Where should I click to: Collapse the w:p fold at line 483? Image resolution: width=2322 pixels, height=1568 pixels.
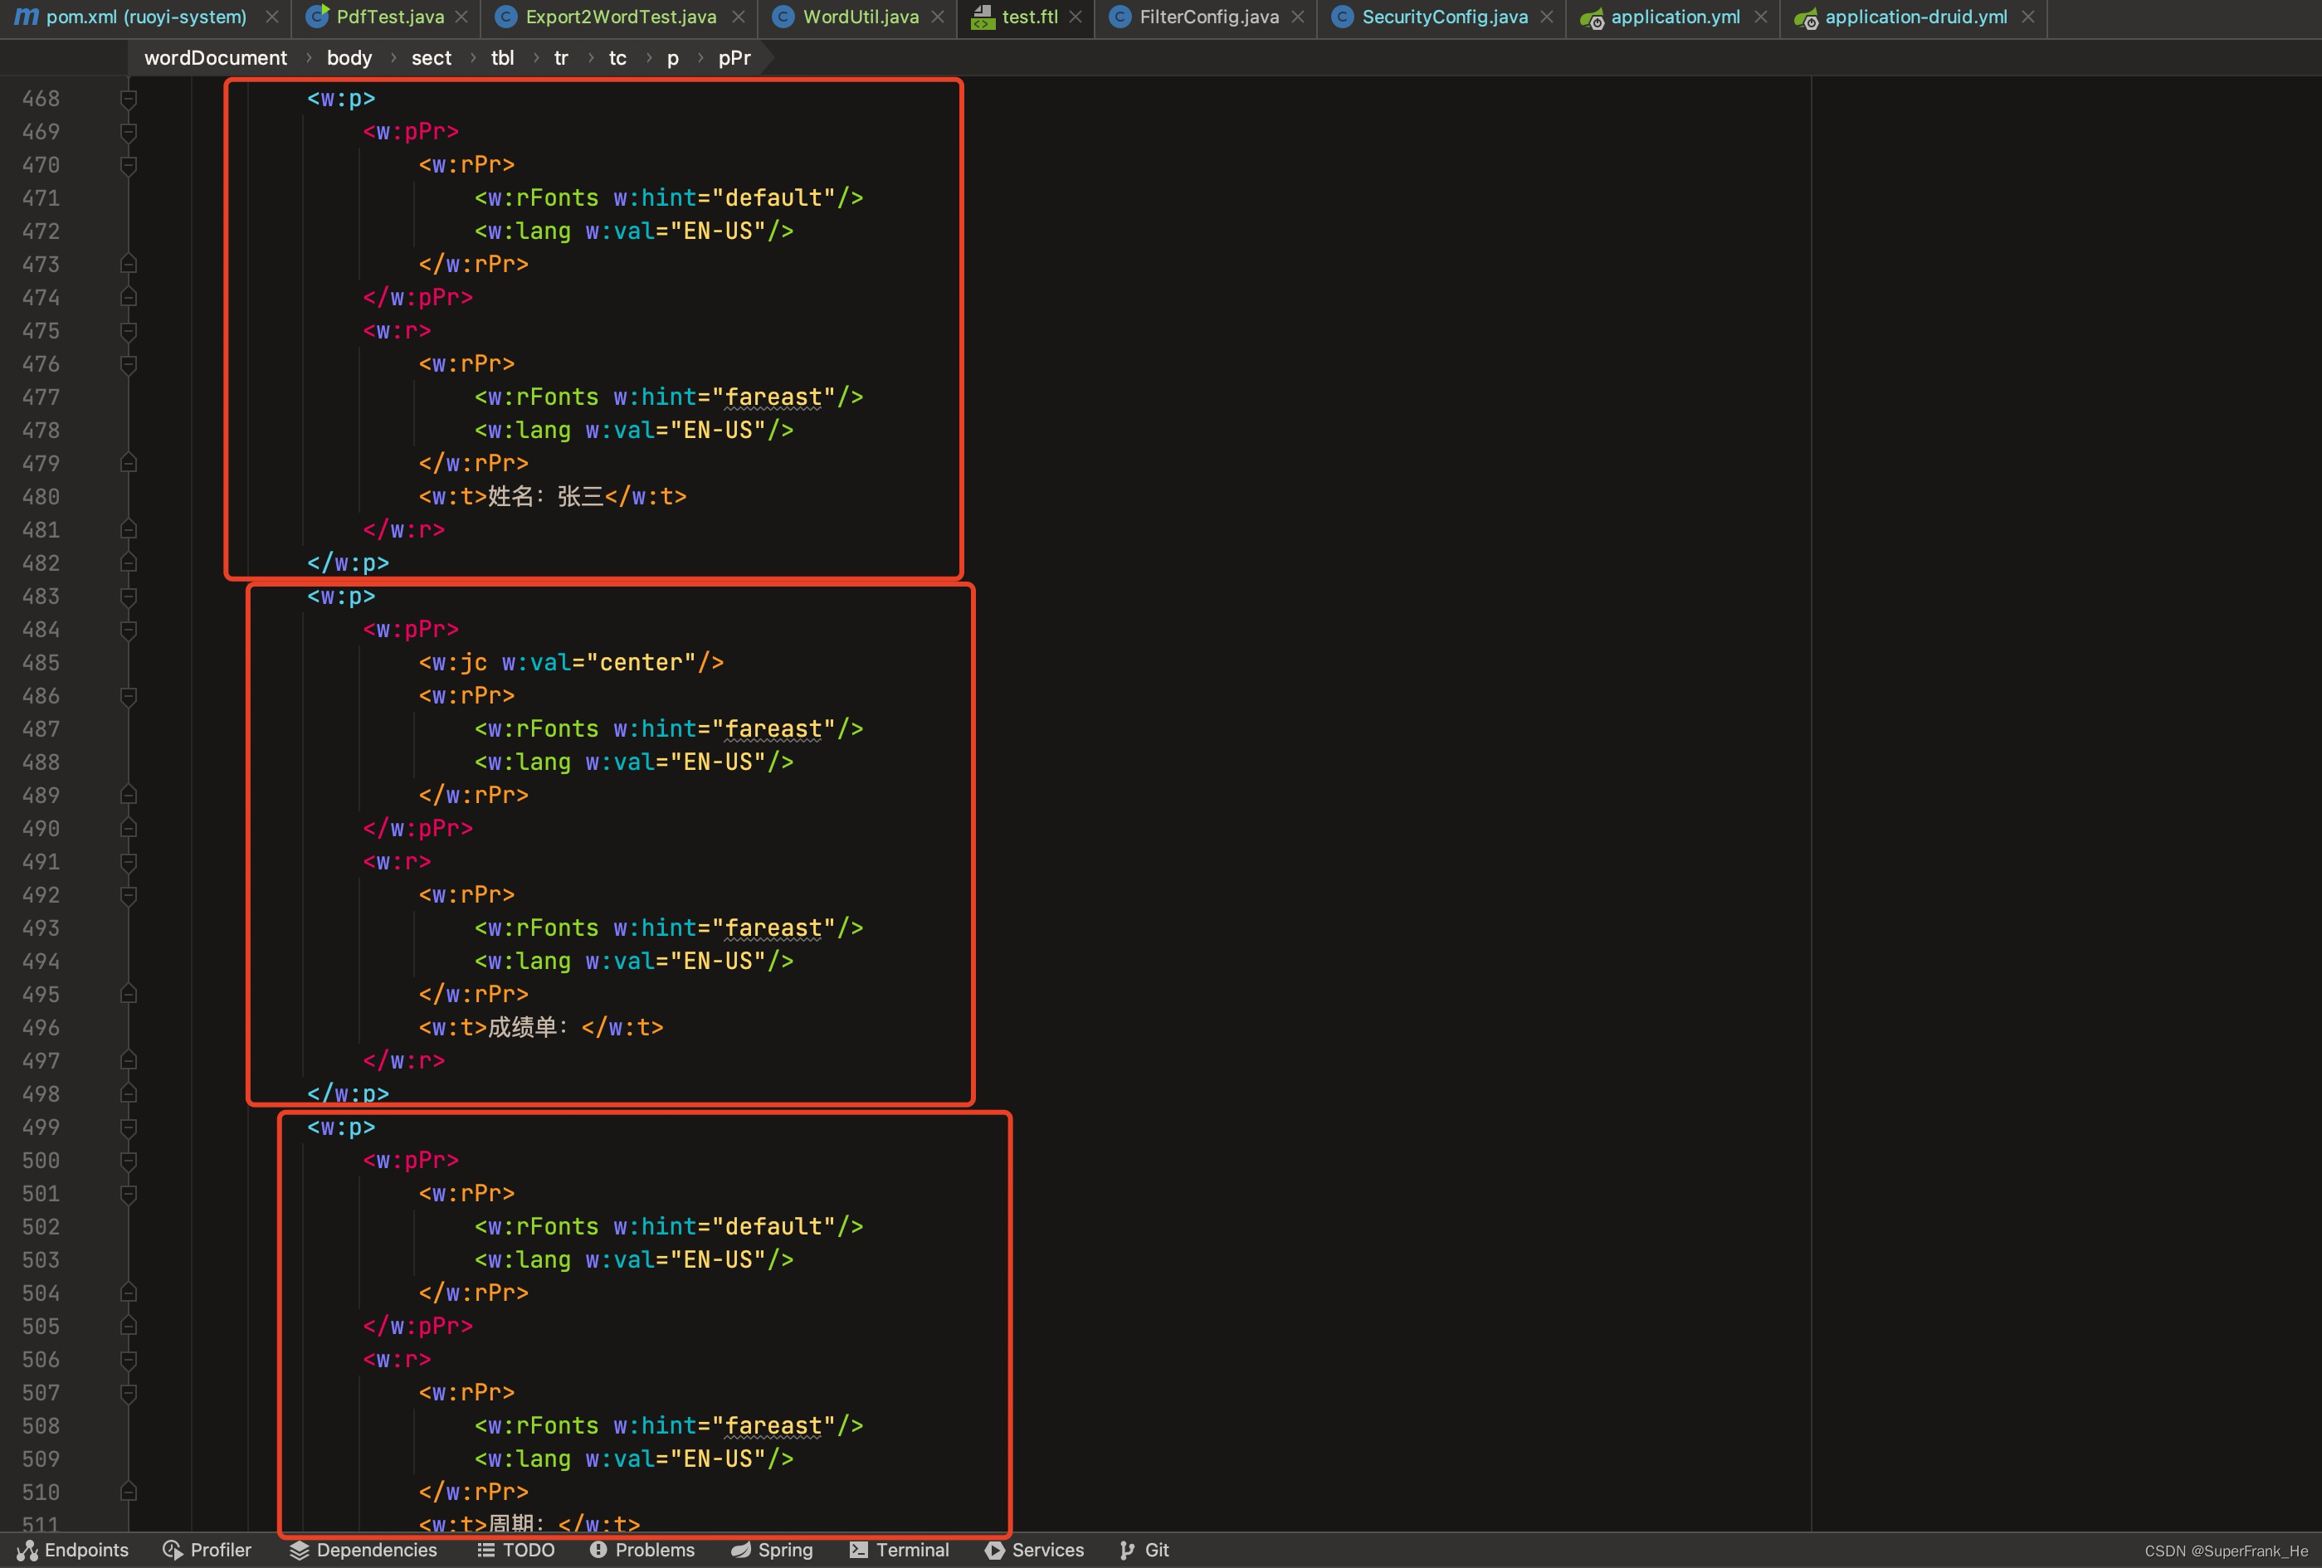tap(129, 597)
